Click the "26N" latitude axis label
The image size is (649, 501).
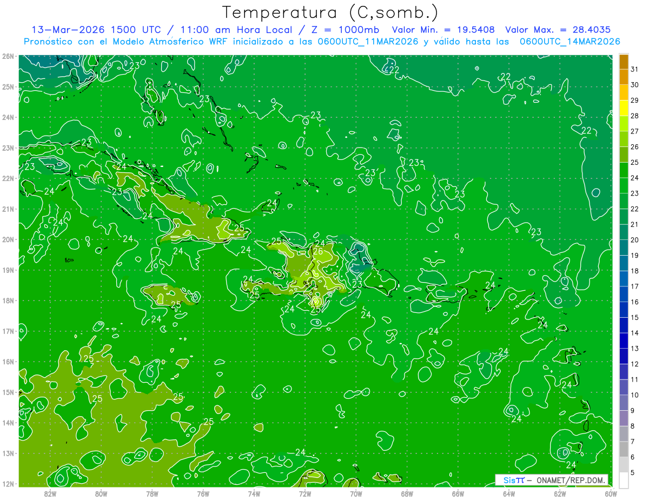click(x=8, y=56)
